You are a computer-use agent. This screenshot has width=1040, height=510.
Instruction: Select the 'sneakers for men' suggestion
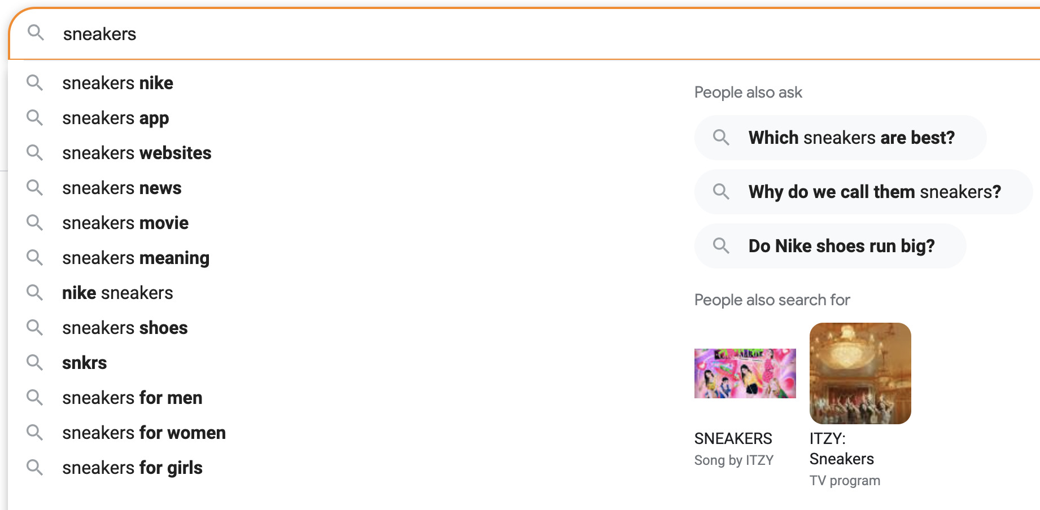pyautogui.click(x=132, y=398)
